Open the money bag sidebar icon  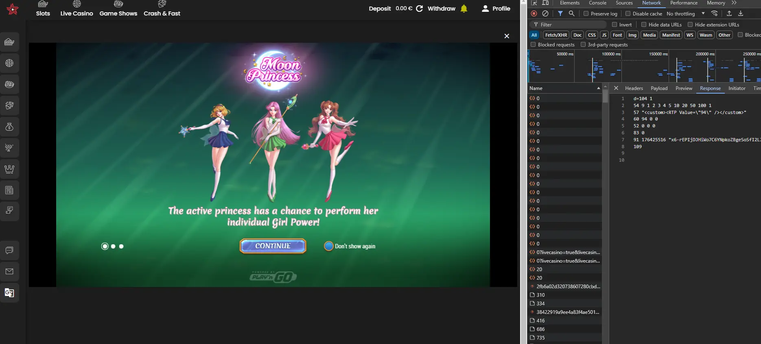point(9,127)
